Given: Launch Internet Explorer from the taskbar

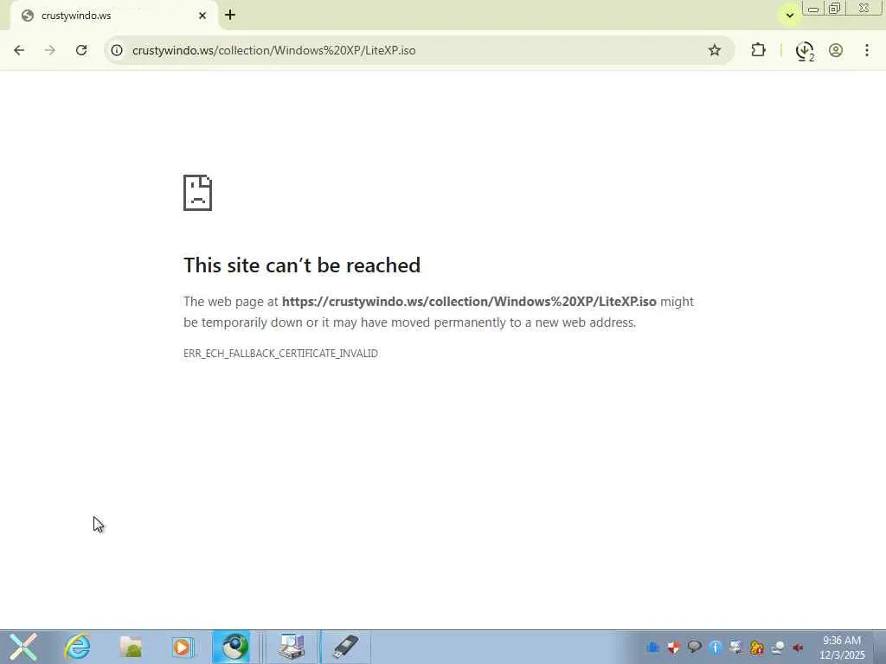Looking at the screenshot, I should pyautogui.click(x=77, y=647).
